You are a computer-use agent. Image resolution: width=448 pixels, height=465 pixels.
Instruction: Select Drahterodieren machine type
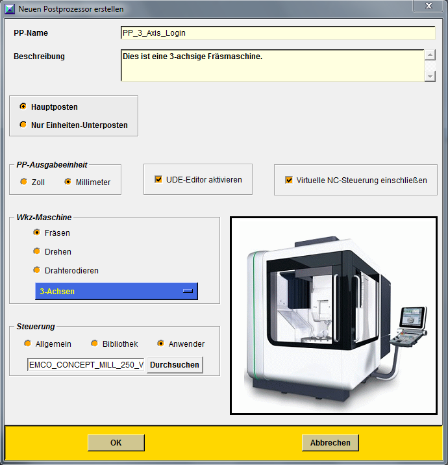(x=36, y=270)
